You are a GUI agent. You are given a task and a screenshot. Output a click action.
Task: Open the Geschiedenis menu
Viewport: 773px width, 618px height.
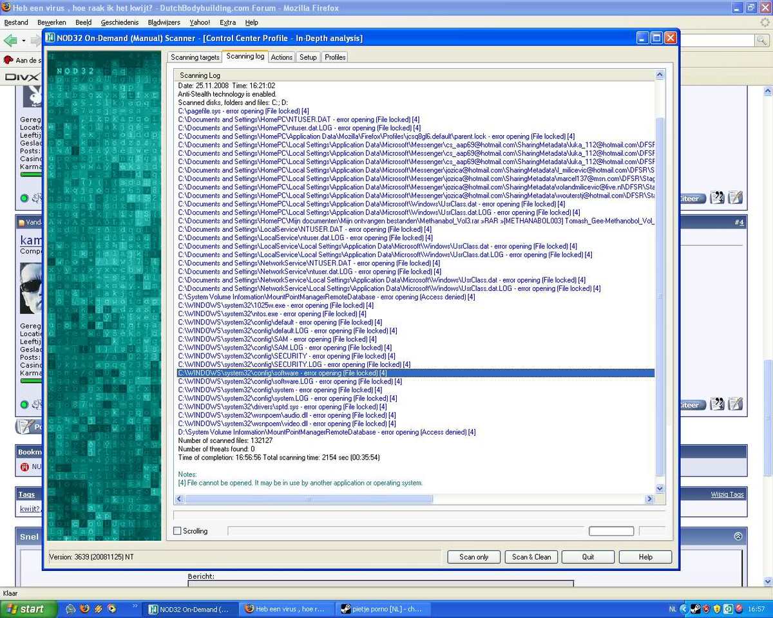point(119,23)
